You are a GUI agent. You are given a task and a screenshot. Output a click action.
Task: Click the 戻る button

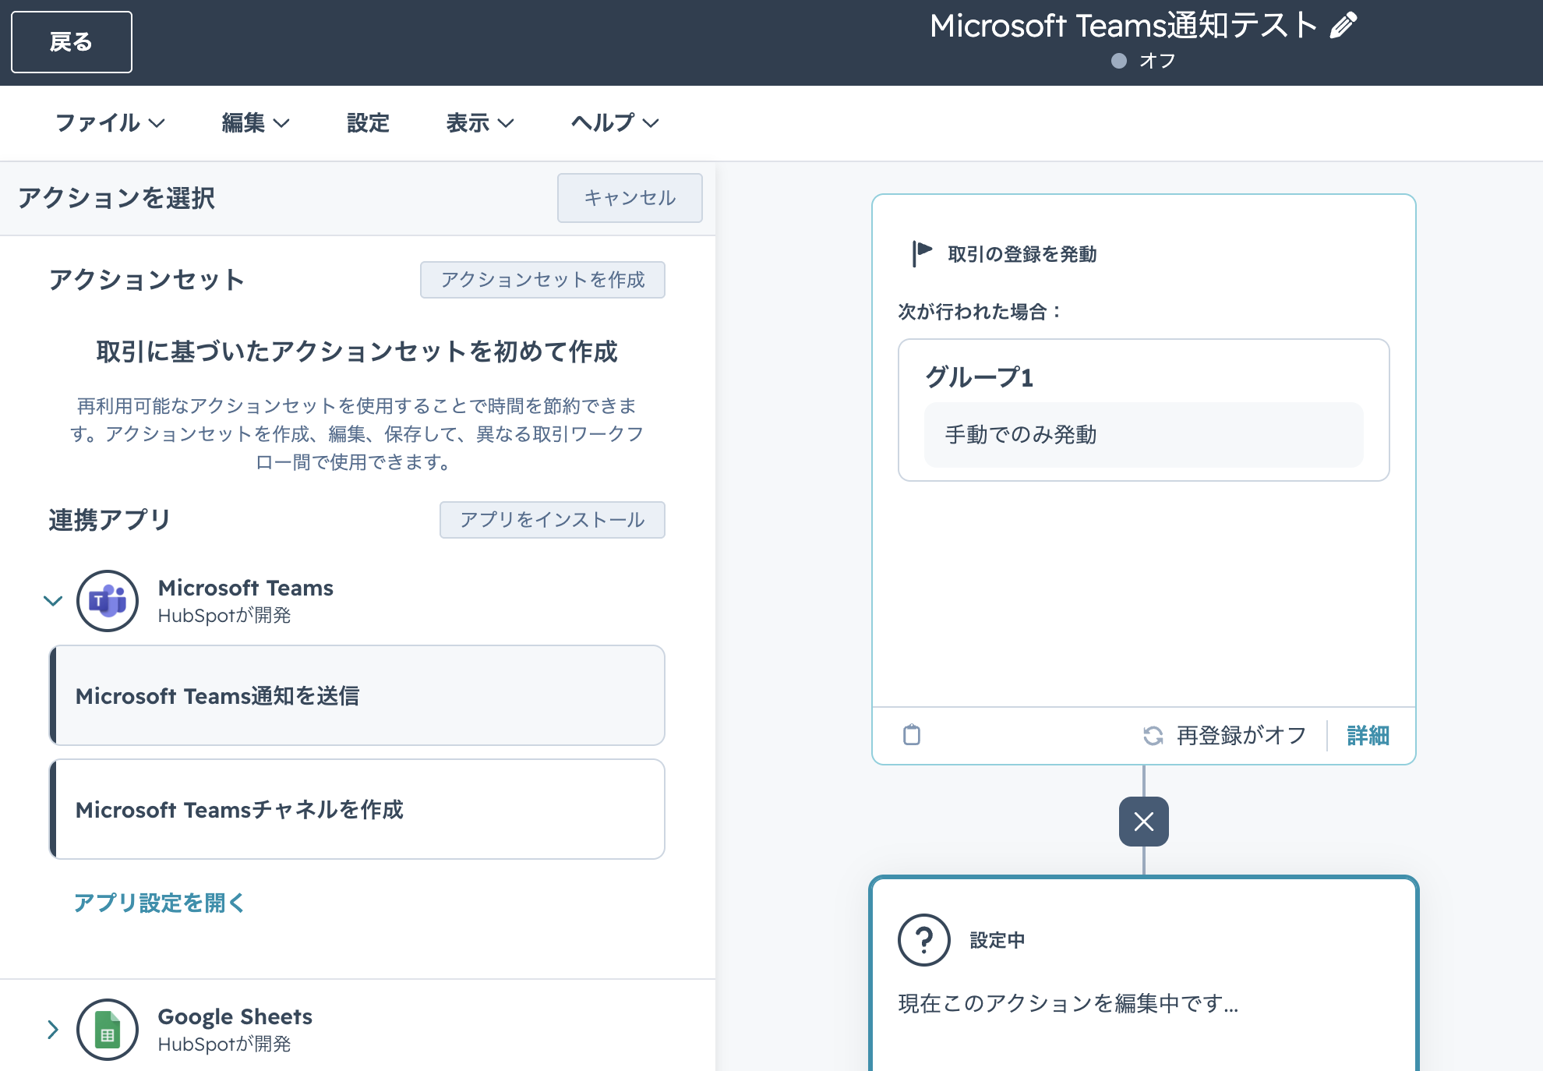(72, 42)
